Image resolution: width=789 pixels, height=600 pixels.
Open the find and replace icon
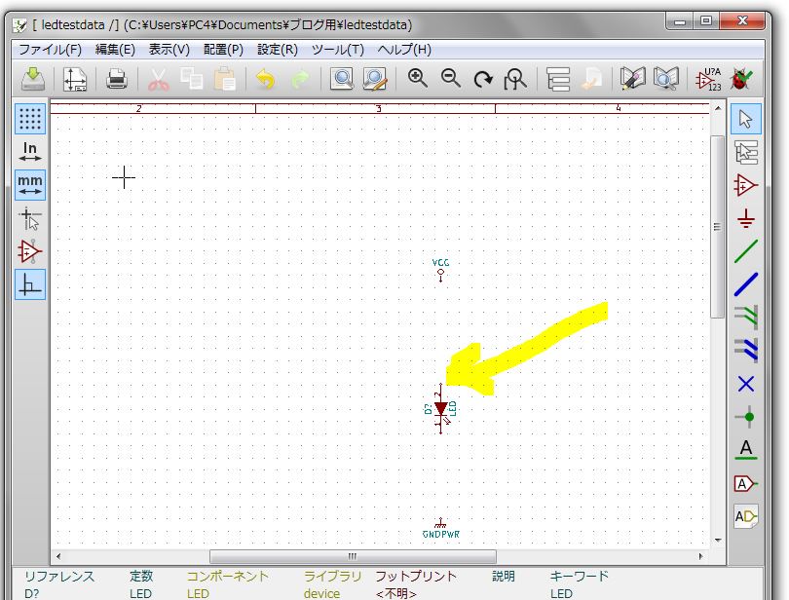(374, 79)
